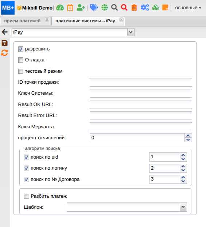The image size is (206, 227).
Task: Enable the тестовый режим checkbox
Action: coord(21,71)
